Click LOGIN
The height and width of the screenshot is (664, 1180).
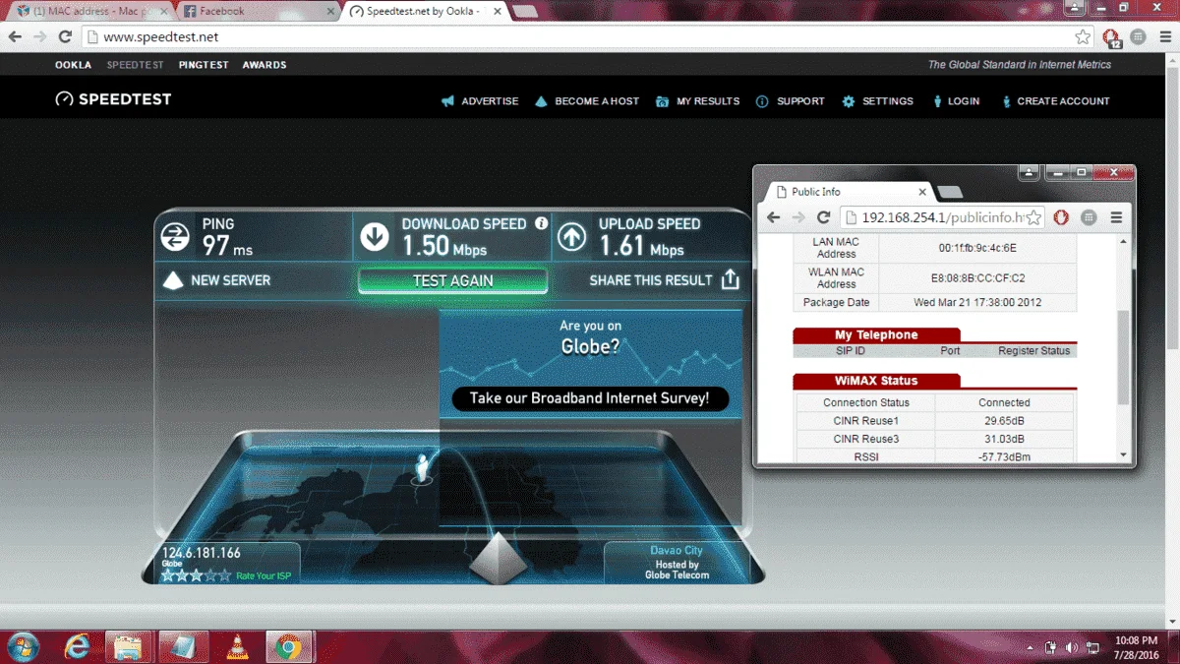(x=955, y=101)
